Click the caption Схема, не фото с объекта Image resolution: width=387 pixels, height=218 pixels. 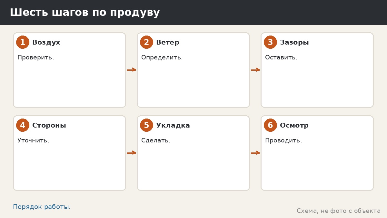click(x=339, y=211)
